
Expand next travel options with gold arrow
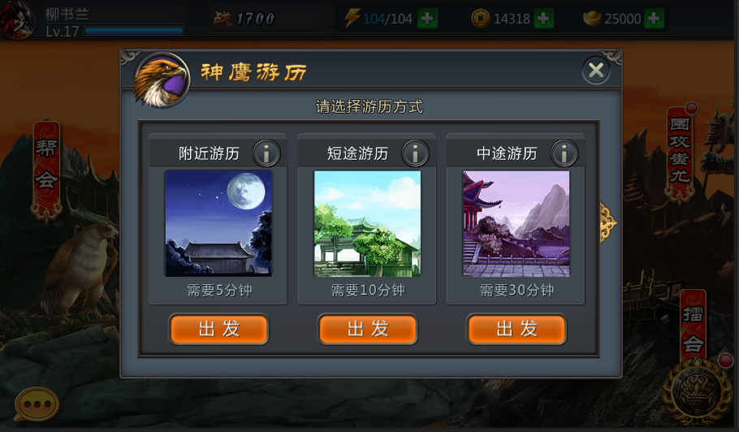(608, 222)
